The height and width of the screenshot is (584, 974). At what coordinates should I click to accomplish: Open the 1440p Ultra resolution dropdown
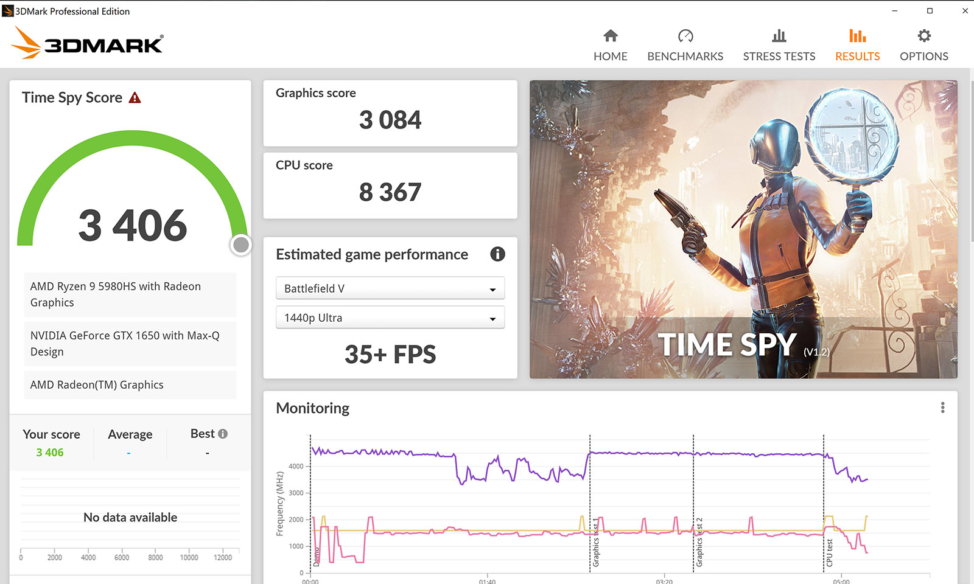pyautogui.click(x=390, y=318)
